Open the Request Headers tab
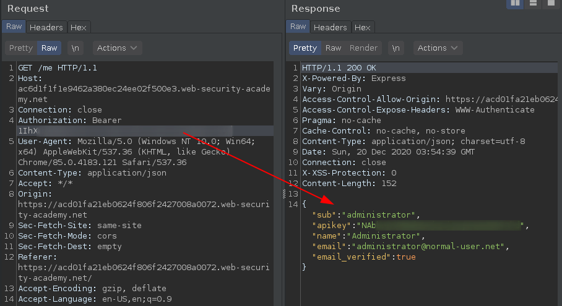Screen dimensions: 562x306 tap(46, 27)
